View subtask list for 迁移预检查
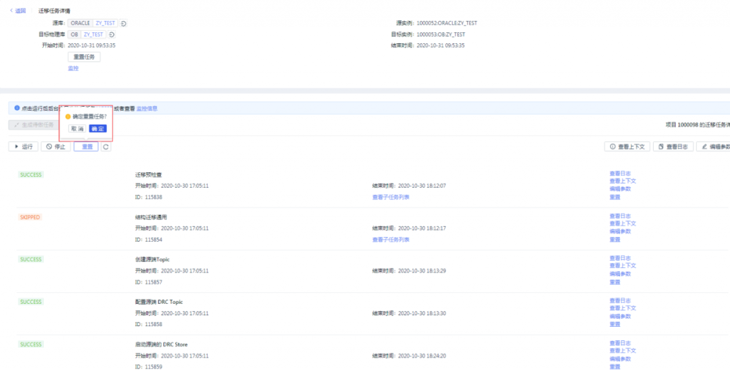Screen dimensions: 730x370 pyautogui.click(x=391, y=197)
